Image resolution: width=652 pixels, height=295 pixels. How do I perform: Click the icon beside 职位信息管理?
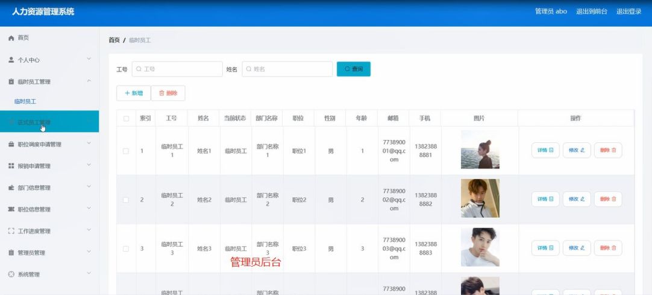coord(11,209)
